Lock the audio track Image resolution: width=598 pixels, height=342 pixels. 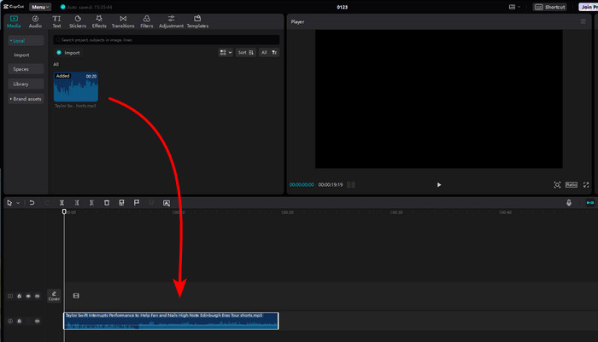coord(19,321)
